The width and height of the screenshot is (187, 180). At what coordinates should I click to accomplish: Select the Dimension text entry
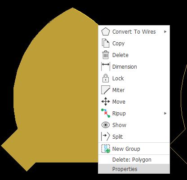pos(125,66)
